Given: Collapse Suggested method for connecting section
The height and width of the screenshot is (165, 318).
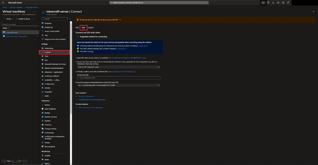Looking at the screenshot, I should pos(78,36).
